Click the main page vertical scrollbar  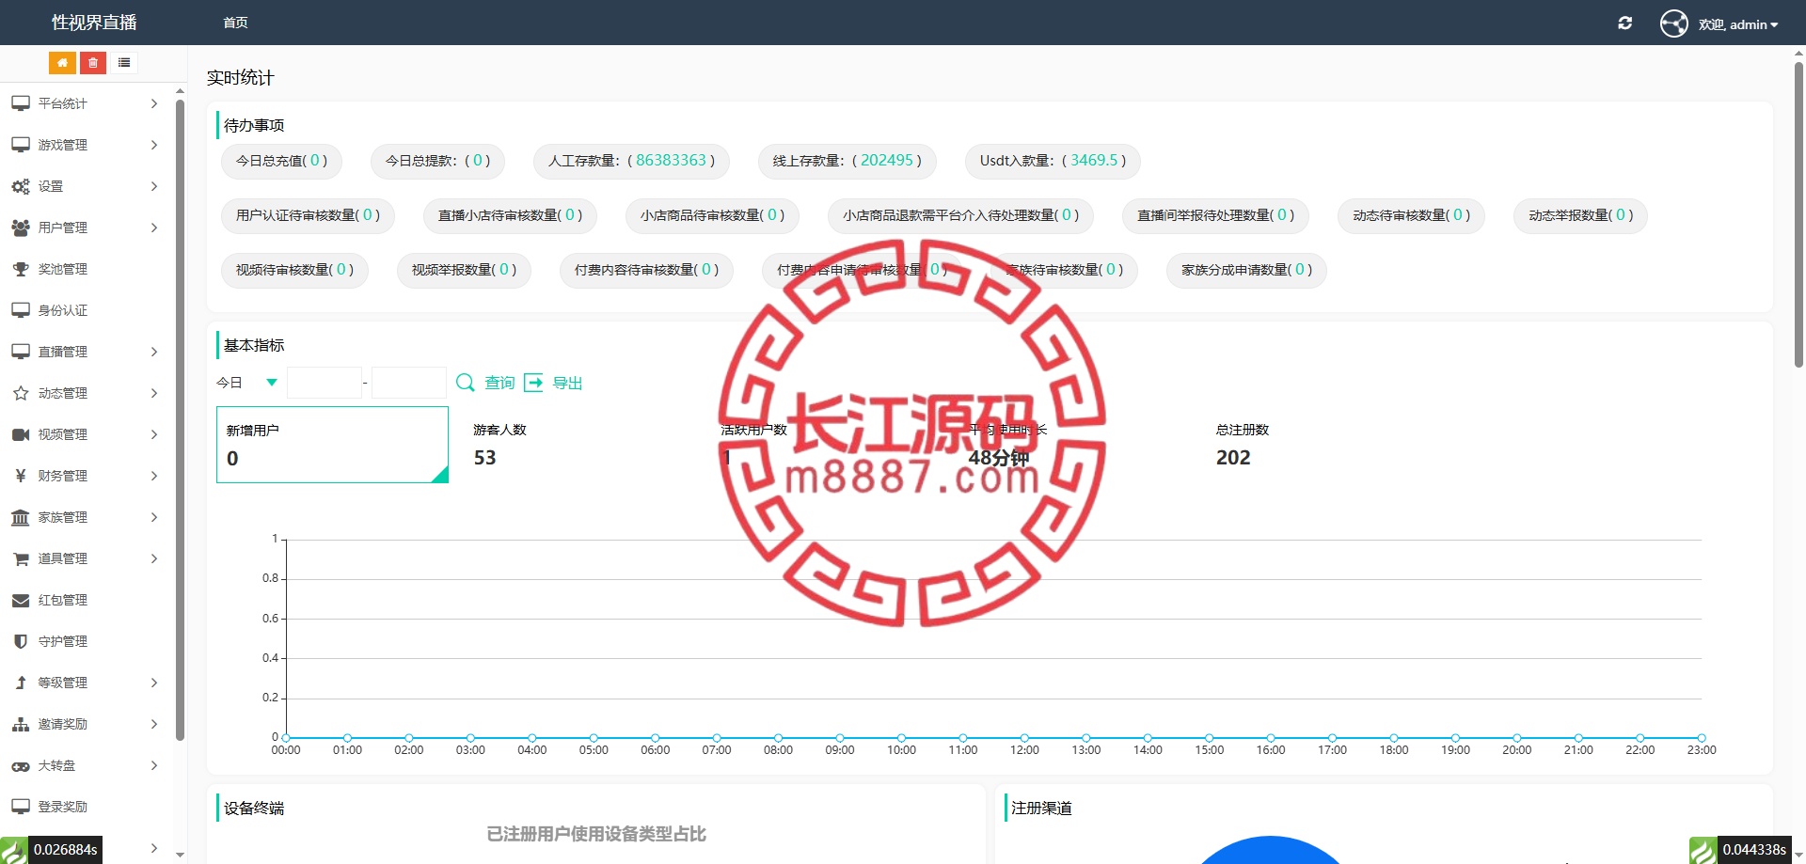(x=1798, y=214)
